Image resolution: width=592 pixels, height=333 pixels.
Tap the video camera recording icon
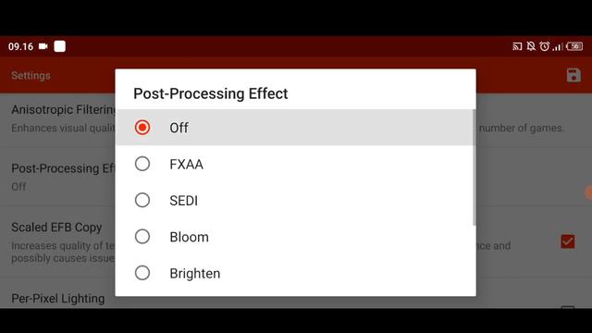[43, 46]
